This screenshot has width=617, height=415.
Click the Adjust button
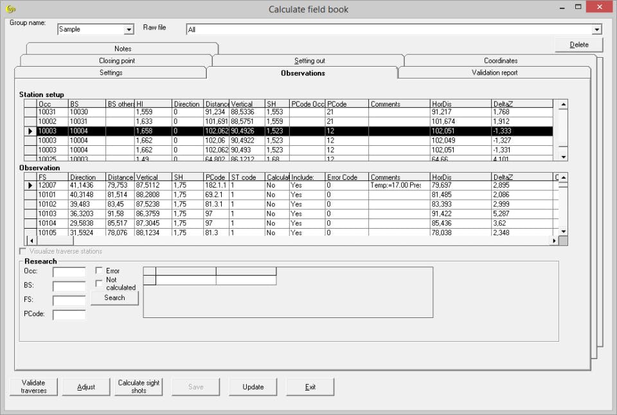pyautogui.click(x=85, y=387)
